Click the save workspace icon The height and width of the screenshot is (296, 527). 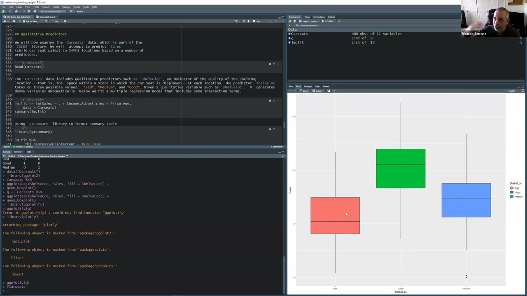(x=294, y=21)
